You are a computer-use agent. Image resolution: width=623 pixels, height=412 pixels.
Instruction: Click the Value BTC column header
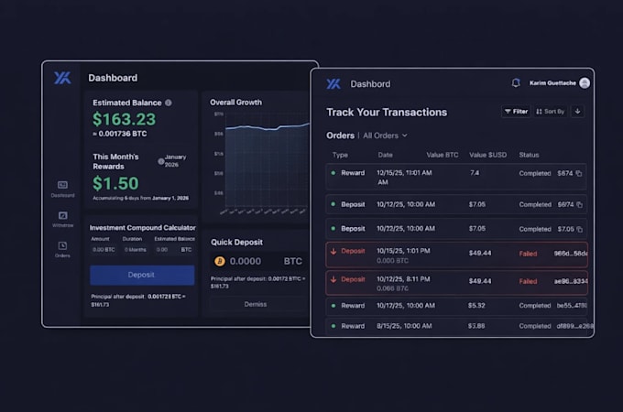(x=443, y=155)
